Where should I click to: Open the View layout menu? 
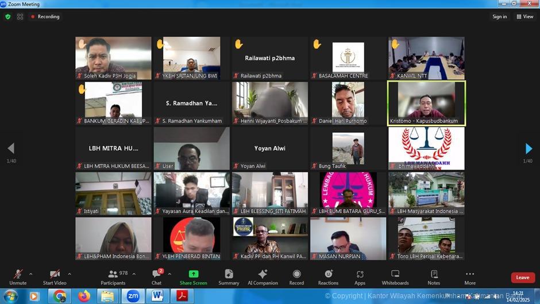[525, 17]
